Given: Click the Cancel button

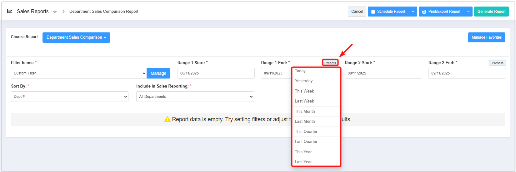Looking at the screenshot, I should pyautogui.click(x=357, y=12).
